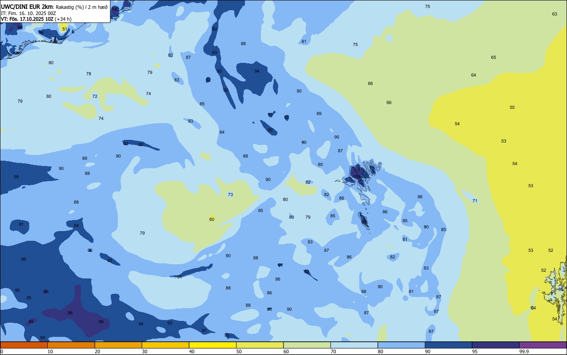Click humidity value 84 on the map
The width and height of the screenshot is (567, 355).
click(x=222, y=132)
